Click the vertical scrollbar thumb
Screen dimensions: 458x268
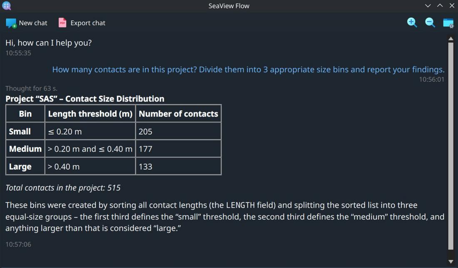coord(451,146)
